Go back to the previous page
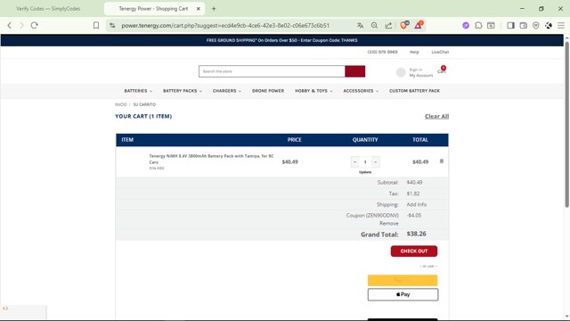Screen dimensions: 570x321 pos(10,26)
